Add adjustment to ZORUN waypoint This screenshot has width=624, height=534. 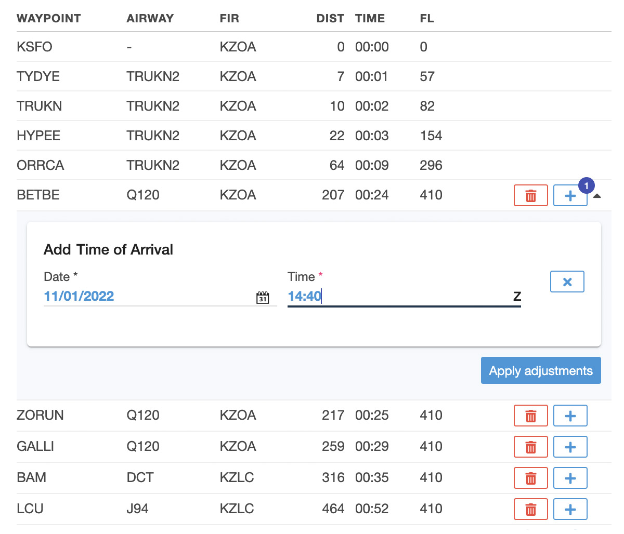pos(570,416)
